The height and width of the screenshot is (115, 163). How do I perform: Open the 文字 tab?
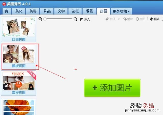[61, 11]
